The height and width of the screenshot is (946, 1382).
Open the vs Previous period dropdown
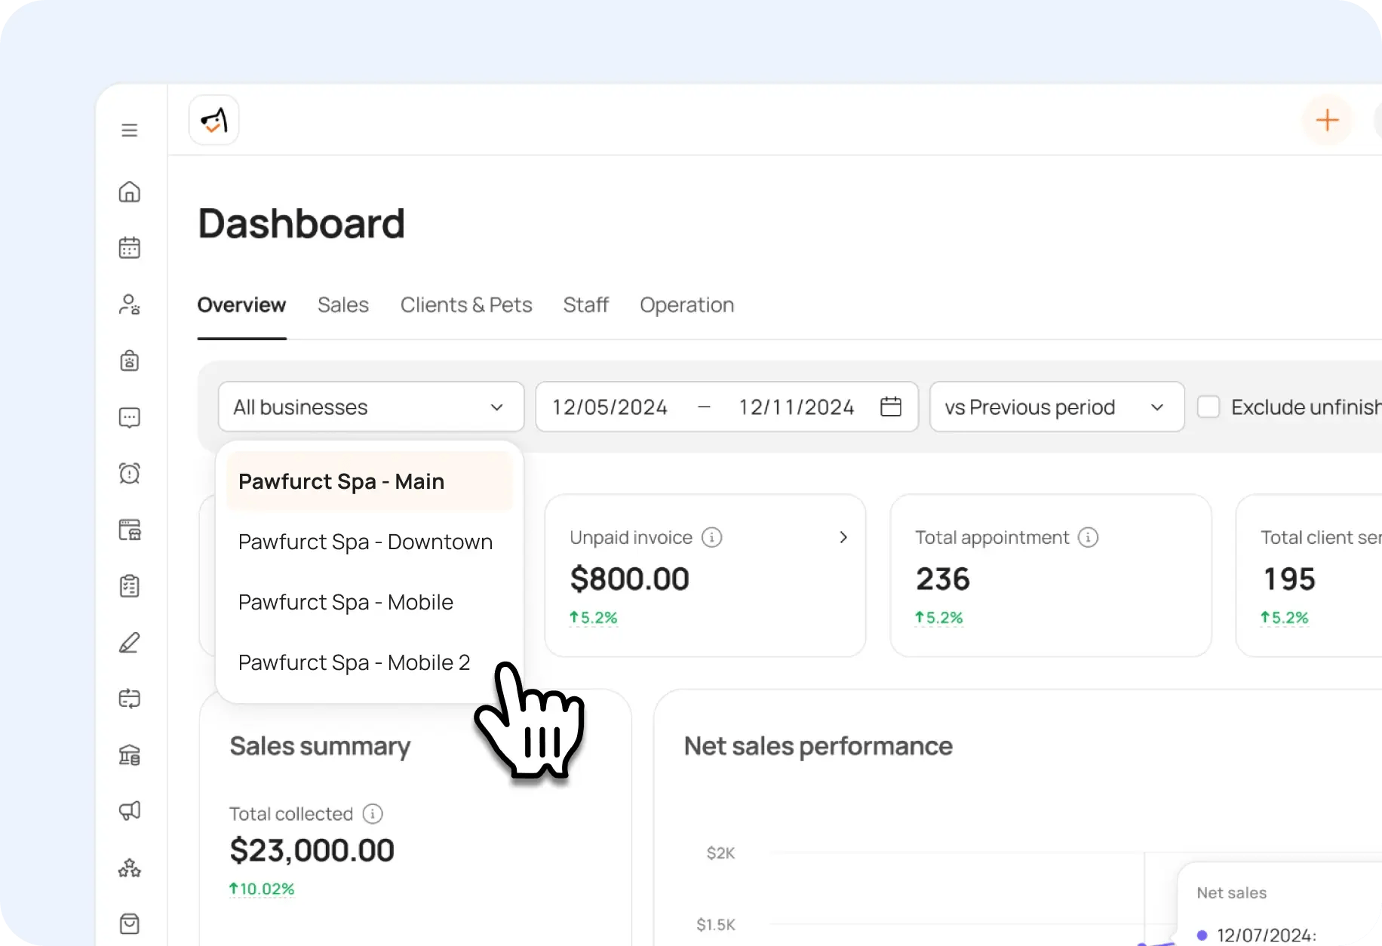click(1056, 407)
